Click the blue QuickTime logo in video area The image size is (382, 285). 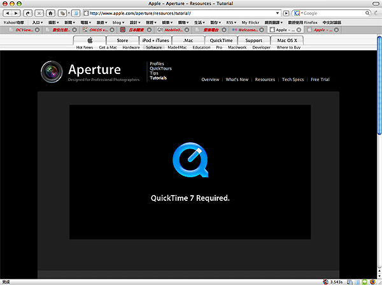[x=190, y=160]
